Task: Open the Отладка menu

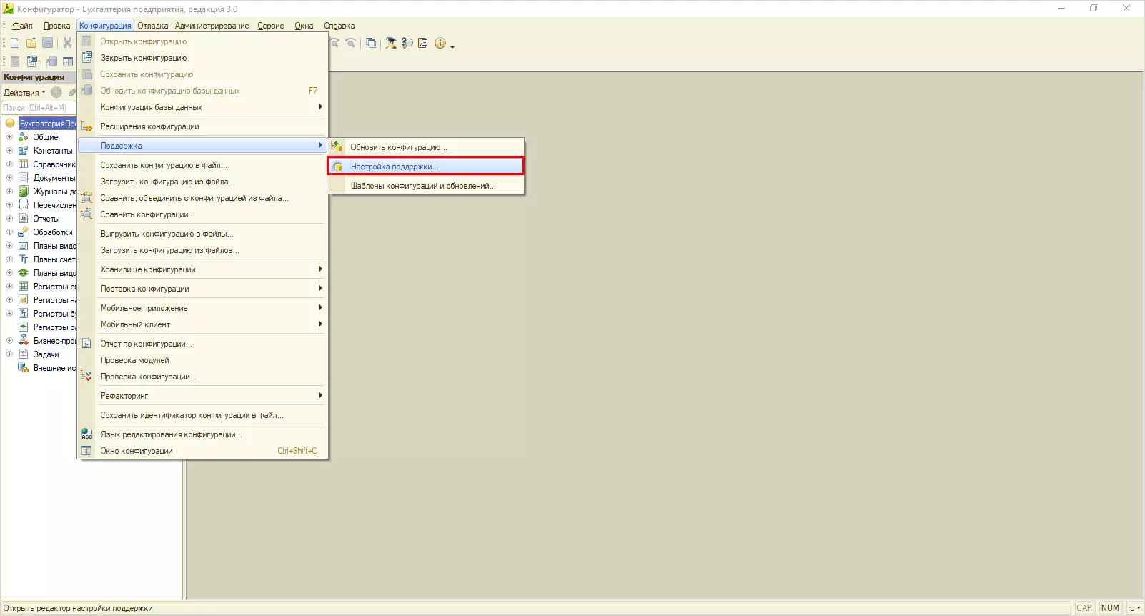Action: click(153, 26)
